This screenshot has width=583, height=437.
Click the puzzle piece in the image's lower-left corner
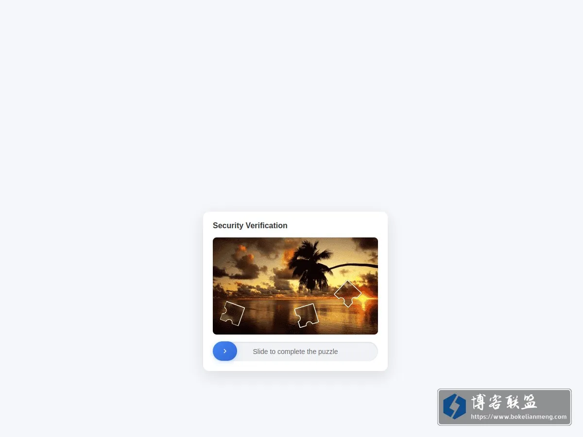pyautogui.click(x=232, y=313)
